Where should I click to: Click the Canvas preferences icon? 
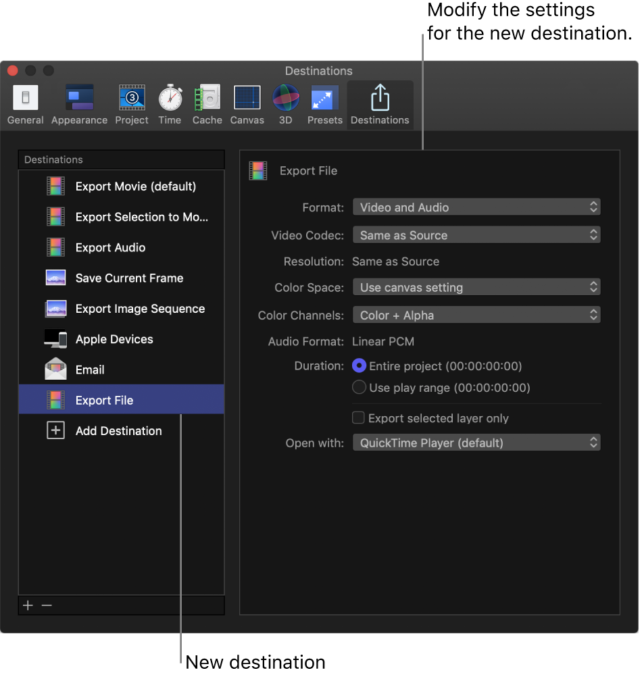tap(247, 103)
